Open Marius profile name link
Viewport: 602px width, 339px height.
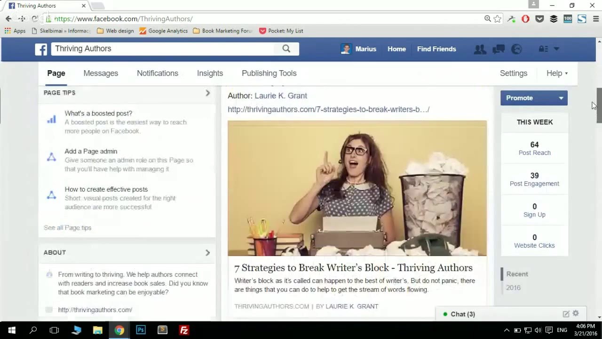coord(365,49)
